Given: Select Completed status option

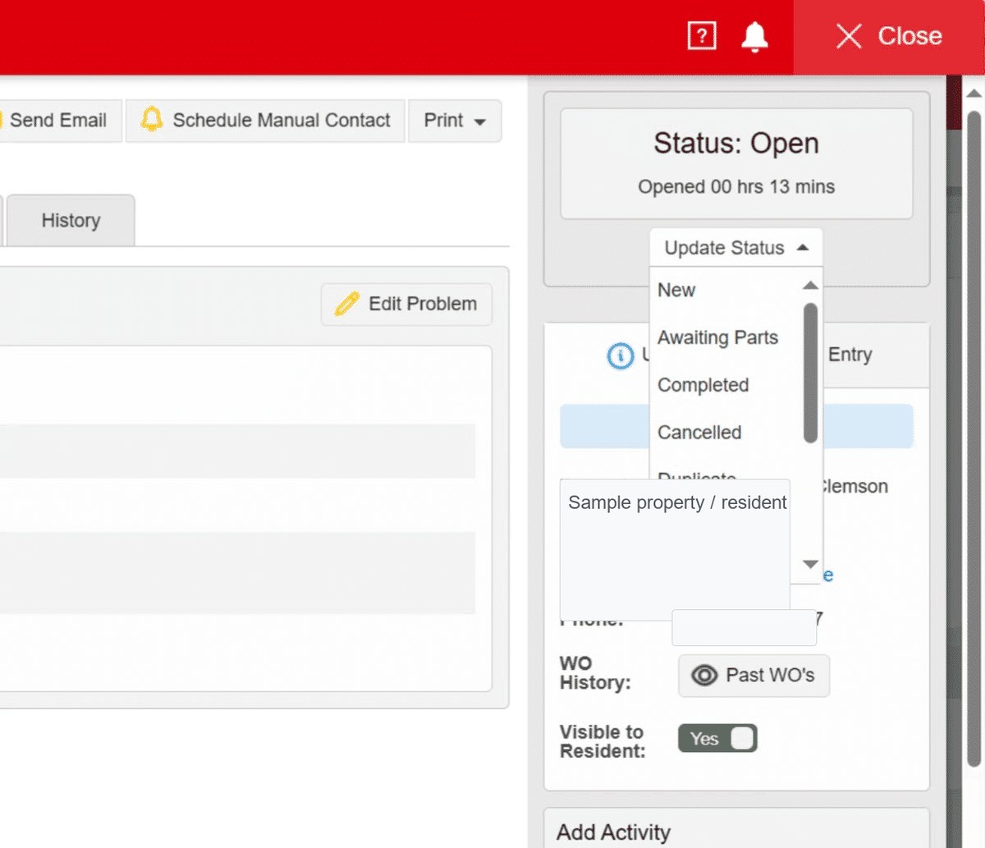Looking at the screenshot, I should point(703,385).
